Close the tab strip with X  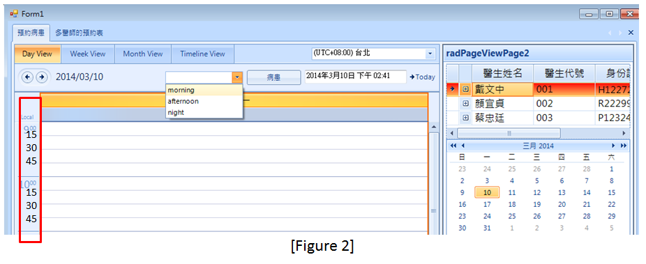click(x=631, y=33)
